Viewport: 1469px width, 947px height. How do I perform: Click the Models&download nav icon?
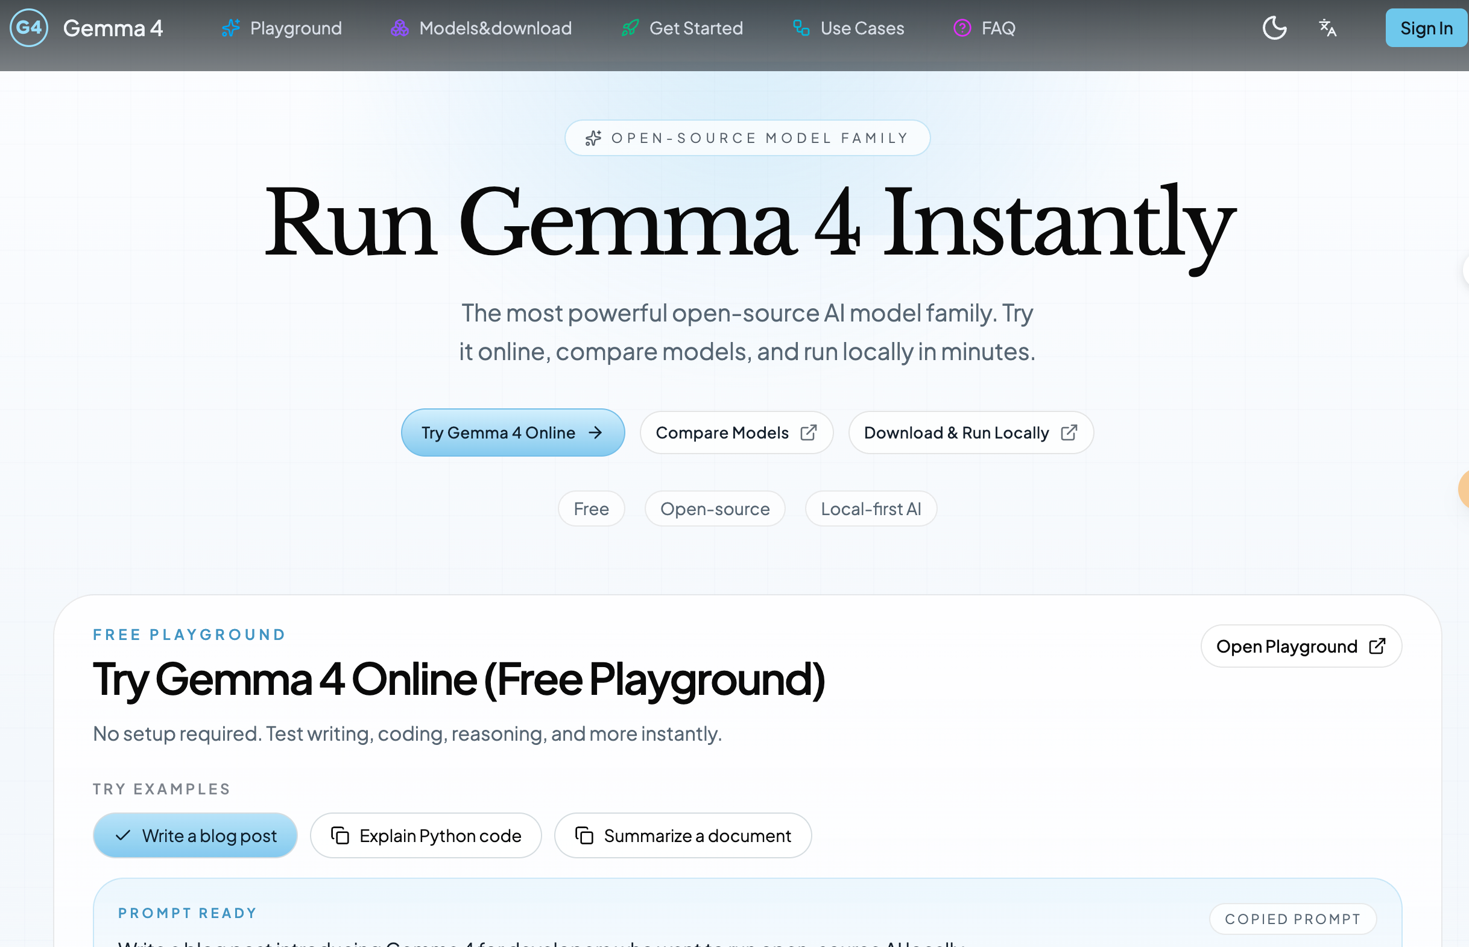(x=400, y=28)
